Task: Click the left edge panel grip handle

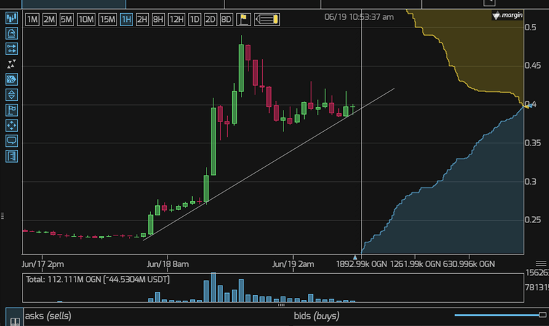Action: pyautogui.click(x=3, y=216)
